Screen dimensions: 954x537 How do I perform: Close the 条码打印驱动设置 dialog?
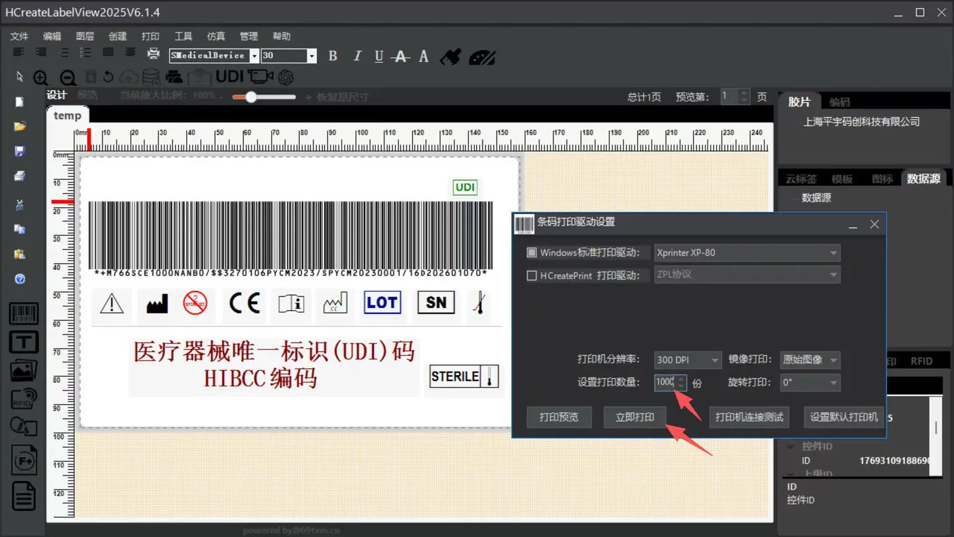pyautogui.click(x=874, y=224)
